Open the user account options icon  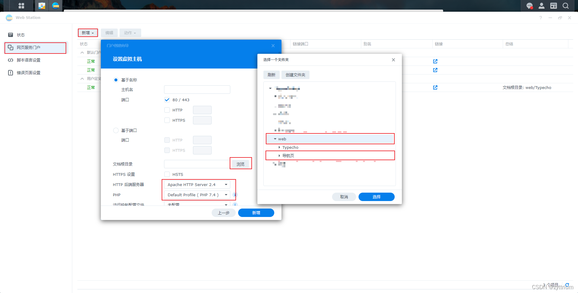coord(542,6)
